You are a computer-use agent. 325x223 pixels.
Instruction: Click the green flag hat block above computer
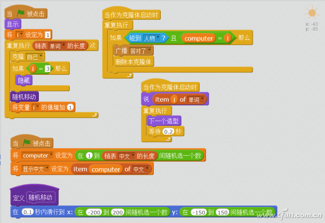pyautogui.click(x=32, y=143)
